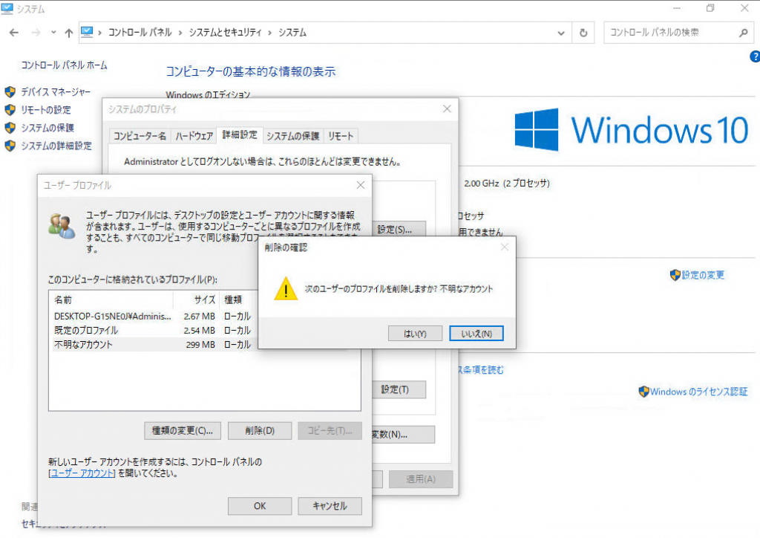Switch to the リモート tab
This screenshot has height=538, width=760.
coord(340,136)
